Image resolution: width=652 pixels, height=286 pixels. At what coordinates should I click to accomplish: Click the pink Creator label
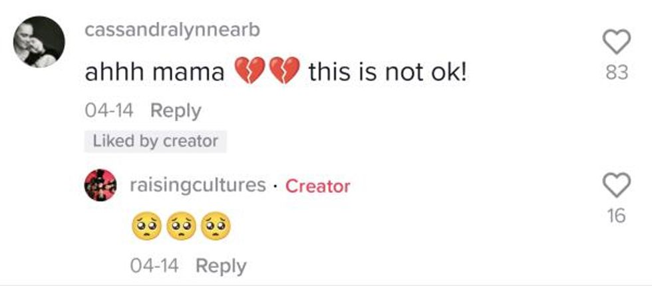317,186
